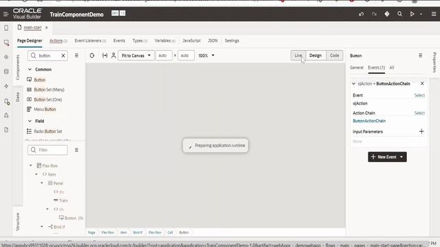
Task: Switch to the Event Listeners tab
Action: point(90,40)
